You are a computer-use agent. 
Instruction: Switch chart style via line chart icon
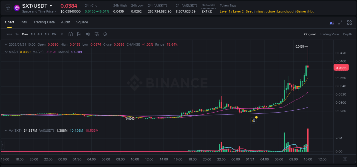79,34
